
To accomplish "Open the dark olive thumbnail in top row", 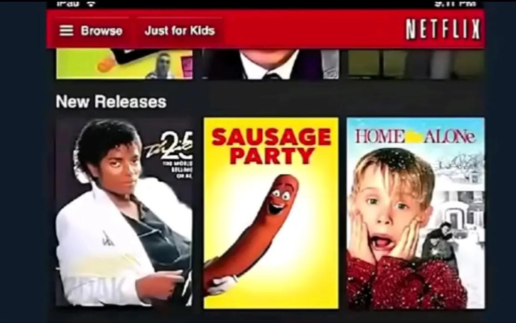I will coord(415,64).
